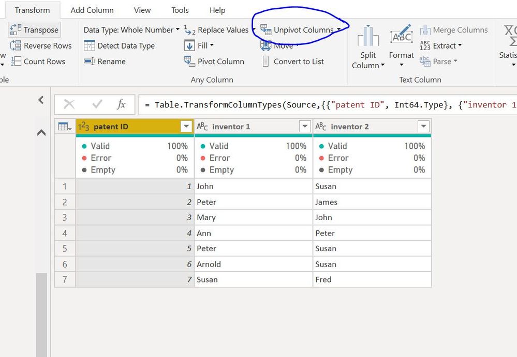Click the Transpose icon
Image resolution: width=517 pixels, height=357 pixels.
tap(16, 29)
